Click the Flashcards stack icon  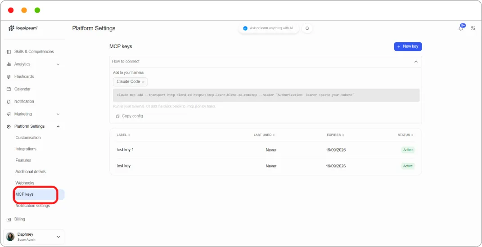tap(9, 76)
